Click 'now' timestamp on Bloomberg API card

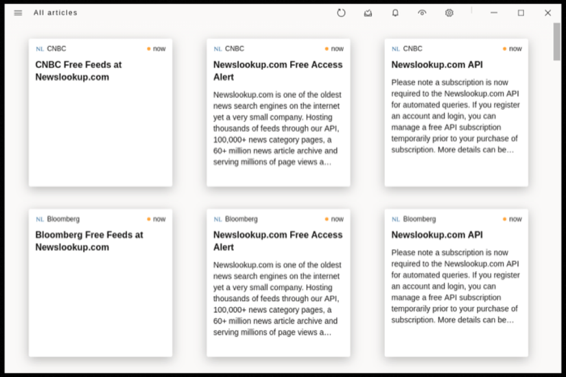(x=515, y=219)
